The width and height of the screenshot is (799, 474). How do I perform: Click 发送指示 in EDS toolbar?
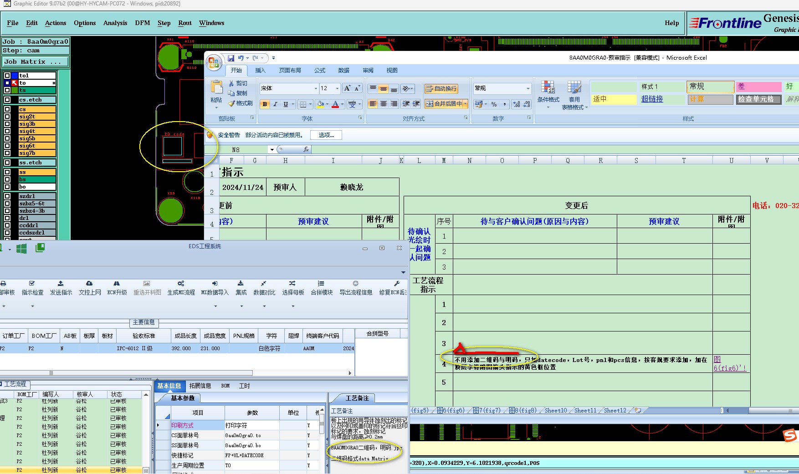pyautogui.click(x=61, y=289)
